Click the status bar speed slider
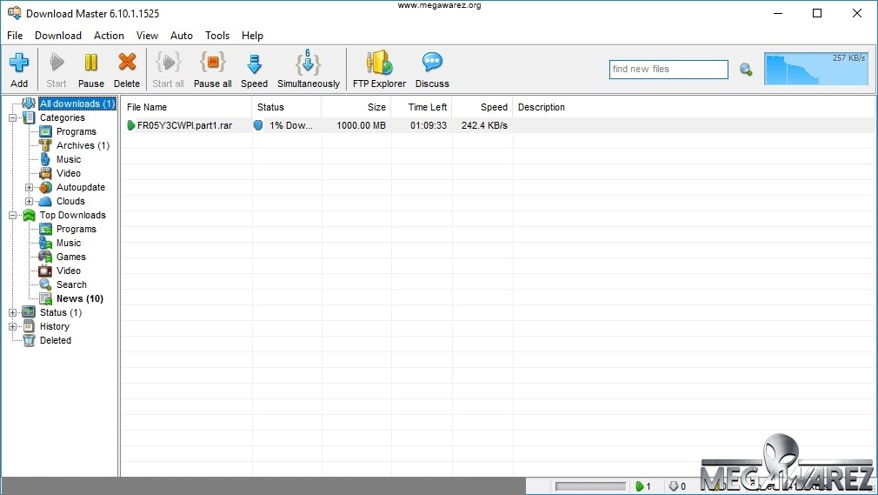Viewport: 878px width, 495px height. (591, 486)
